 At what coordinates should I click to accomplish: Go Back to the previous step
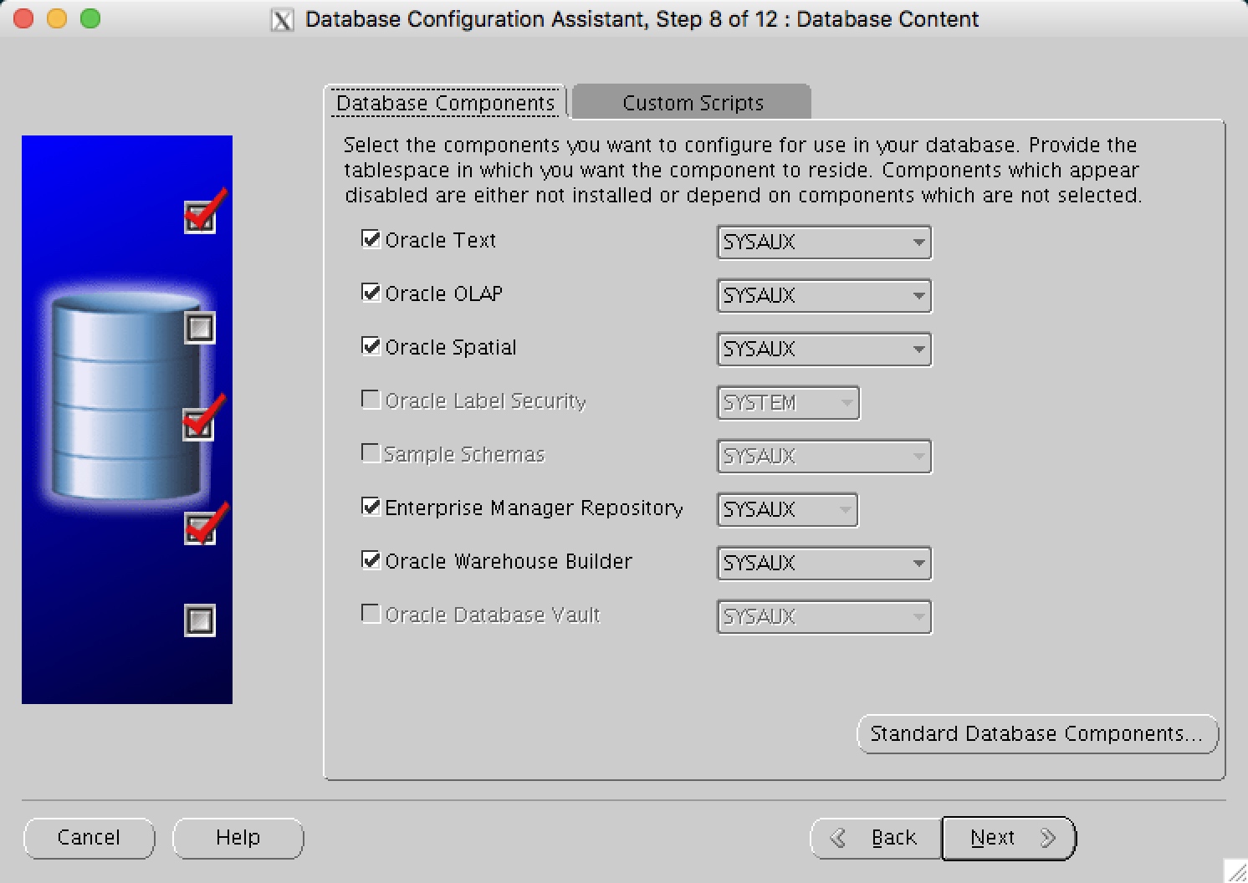click(x=876, y=838)
